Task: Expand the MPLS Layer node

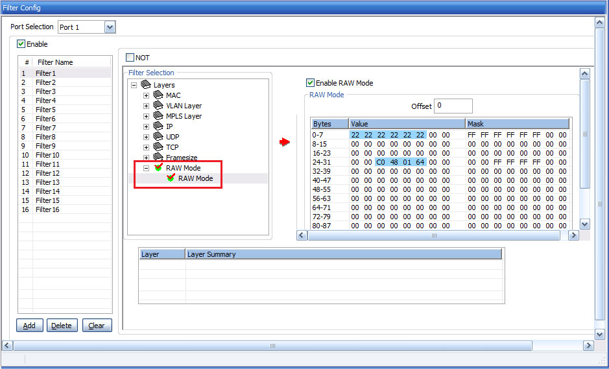Action: pyautogui.click(x=146, y=116)
